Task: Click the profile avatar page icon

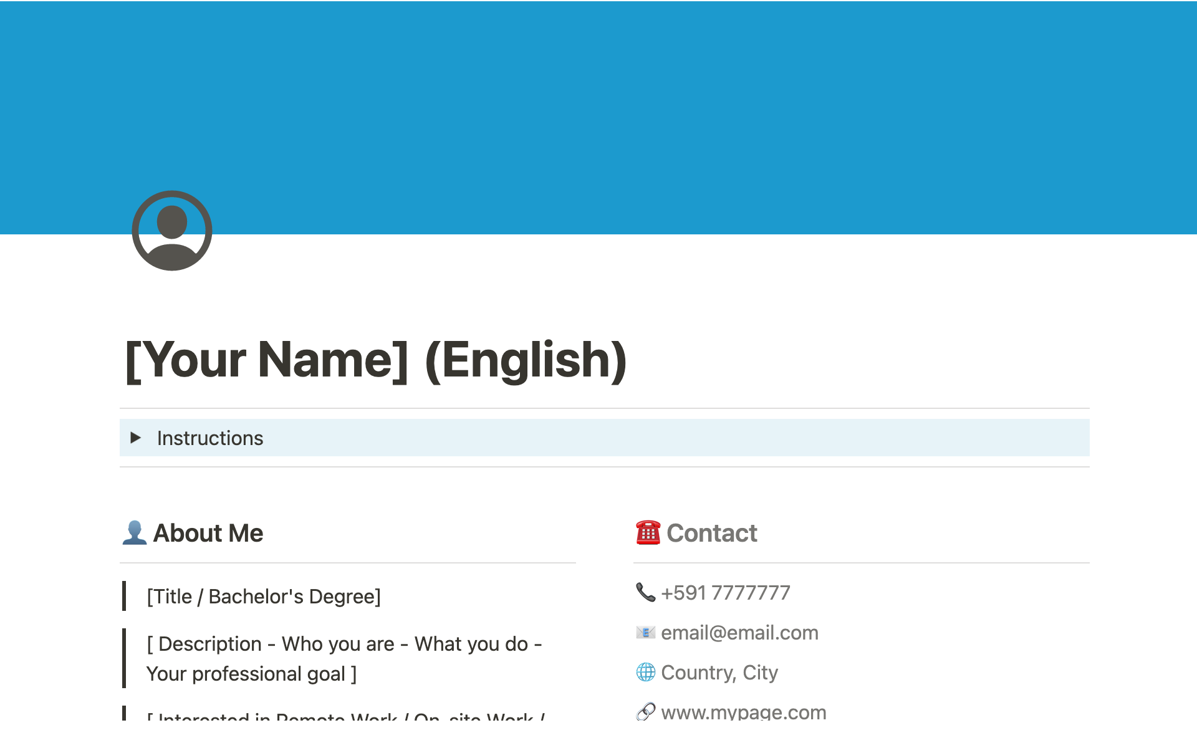Action: [x=172, y=231]
